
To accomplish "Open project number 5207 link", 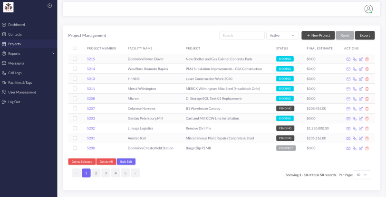I will 91,108.
